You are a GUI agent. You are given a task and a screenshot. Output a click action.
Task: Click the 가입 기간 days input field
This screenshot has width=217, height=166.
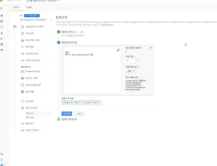pyautogui.click(x=130, y=61)
